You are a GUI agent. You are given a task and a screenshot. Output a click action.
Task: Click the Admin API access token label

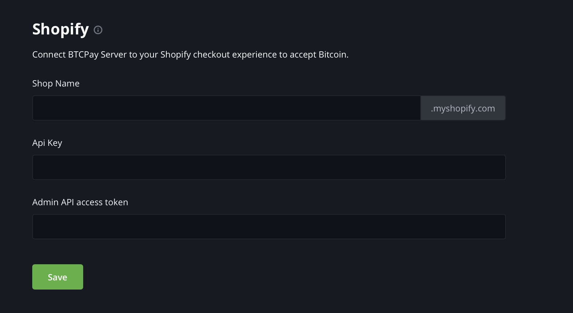coord(80,202)
